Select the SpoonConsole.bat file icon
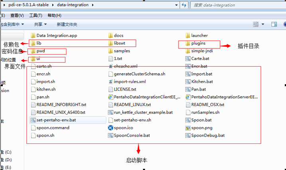The width and height of the screenshot is (286, 170). tap(110, 135)
